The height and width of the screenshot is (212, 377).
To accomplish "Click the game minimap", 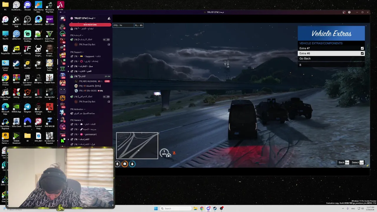I will [137, 145].
